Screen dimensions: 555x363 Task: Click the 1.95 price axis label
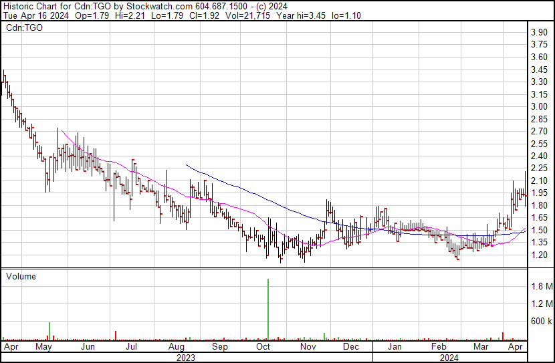click(x=539, y=193)
